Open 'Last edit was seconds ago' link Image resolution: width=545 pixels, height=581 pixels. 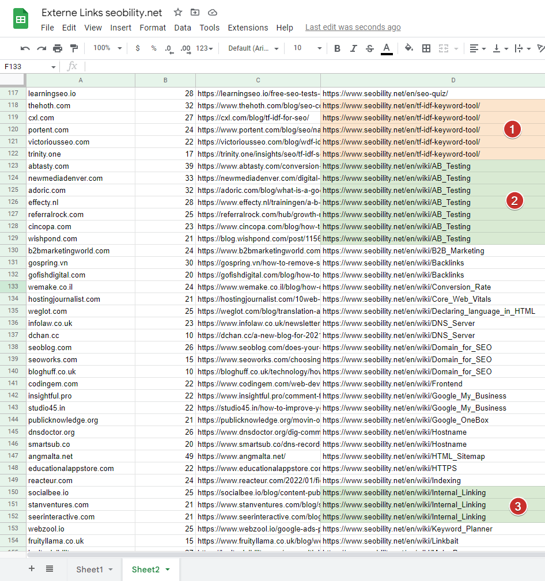pyautogui.click(x=353, y=28)
